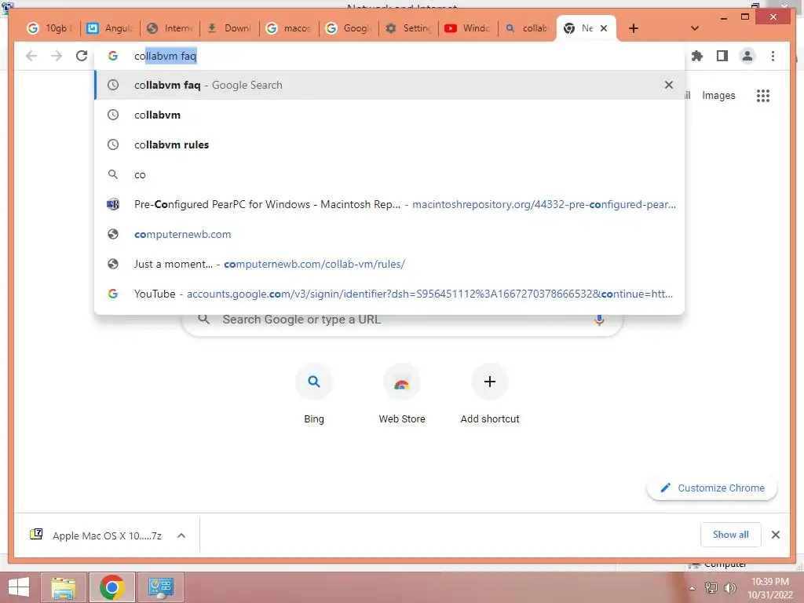This screenshot has height=603, width=804.
Task: Go back using the back arrow
Action: (31, 56)
